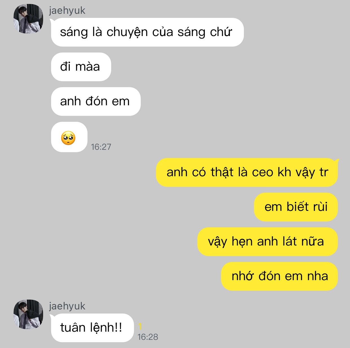The image size is (350, 348).
Task: Click the lower jaehyuk sender name
Action: tap(67, 306)
